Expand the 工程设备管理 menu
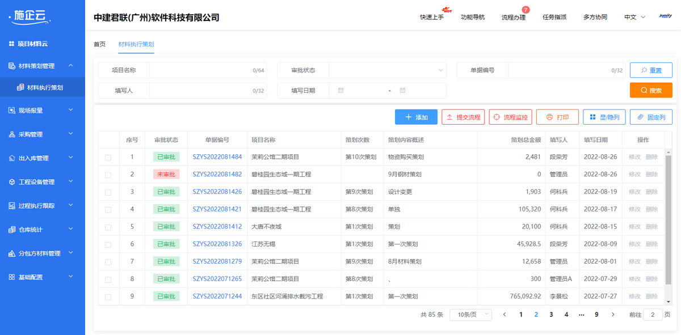681x335 pixels. click(71, 181)
